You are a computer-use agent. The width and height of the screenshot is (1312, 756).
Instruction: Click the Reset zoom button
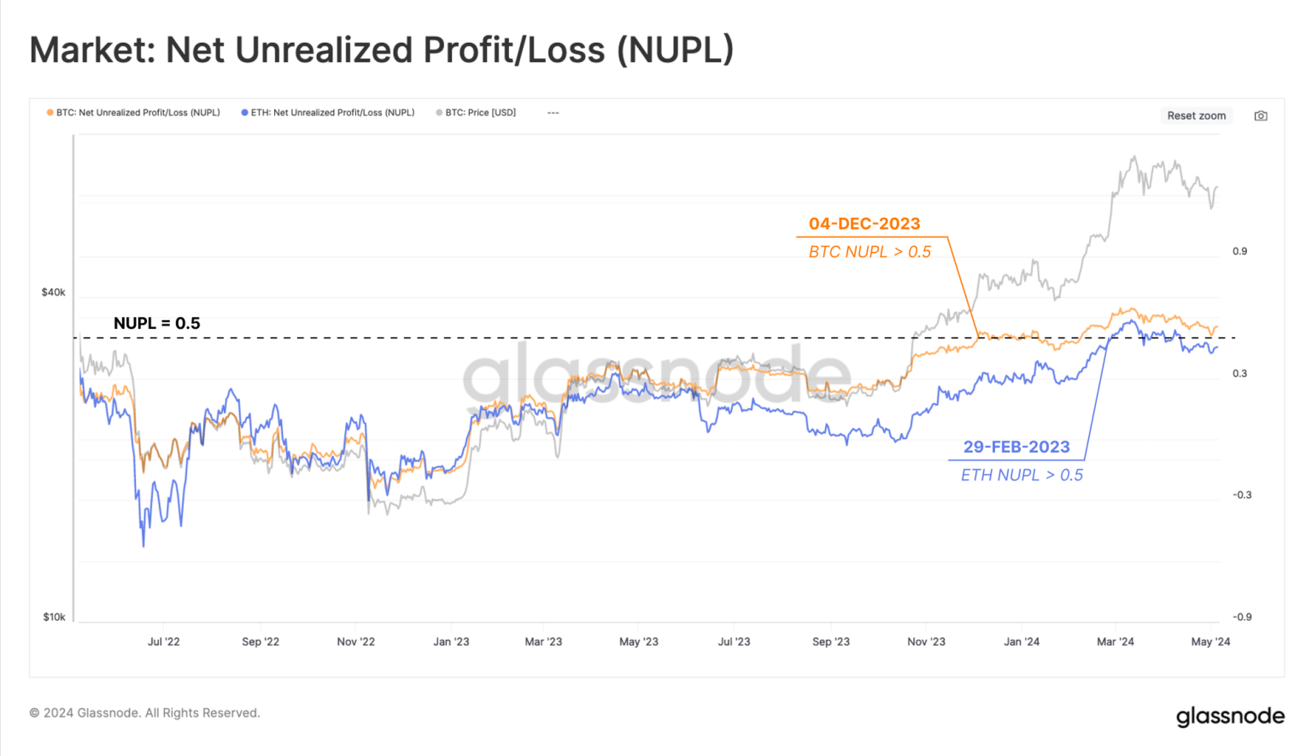pyautogui.click(x=1196, y=115)
